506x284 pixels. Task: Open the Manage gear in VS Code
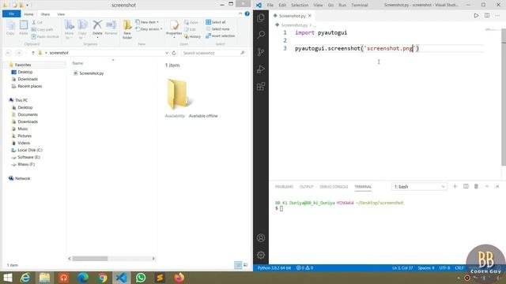tap(261, 255)
